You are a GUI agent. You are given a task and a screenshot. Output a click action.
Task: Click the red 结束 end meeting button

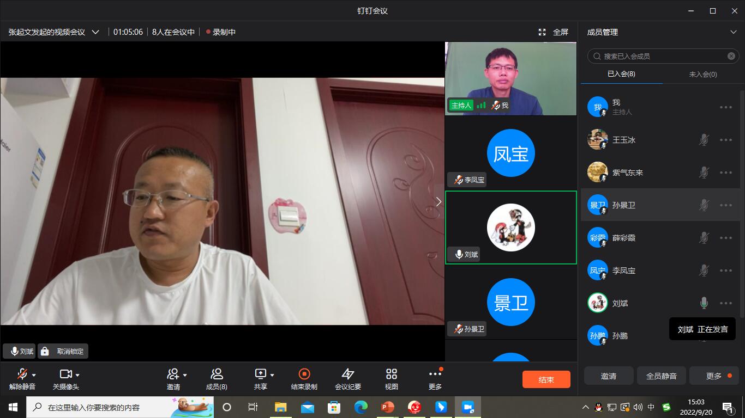click(x=546, y=380)
